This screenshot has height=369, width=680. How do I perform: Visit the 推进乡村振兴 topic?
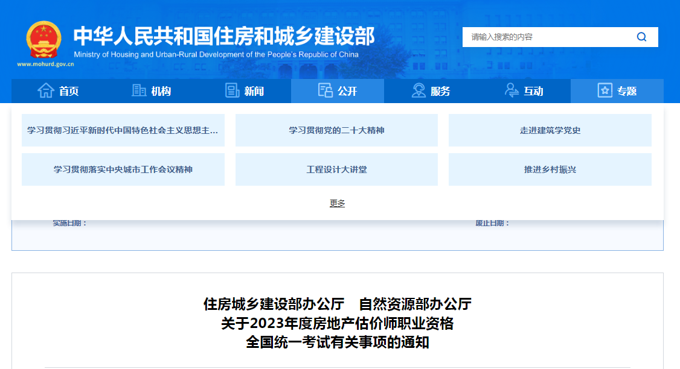pos(550,169)
